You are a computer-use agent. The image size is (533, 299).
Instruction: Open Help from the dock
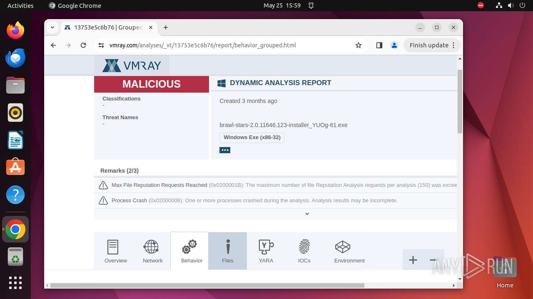coord(15,195)
